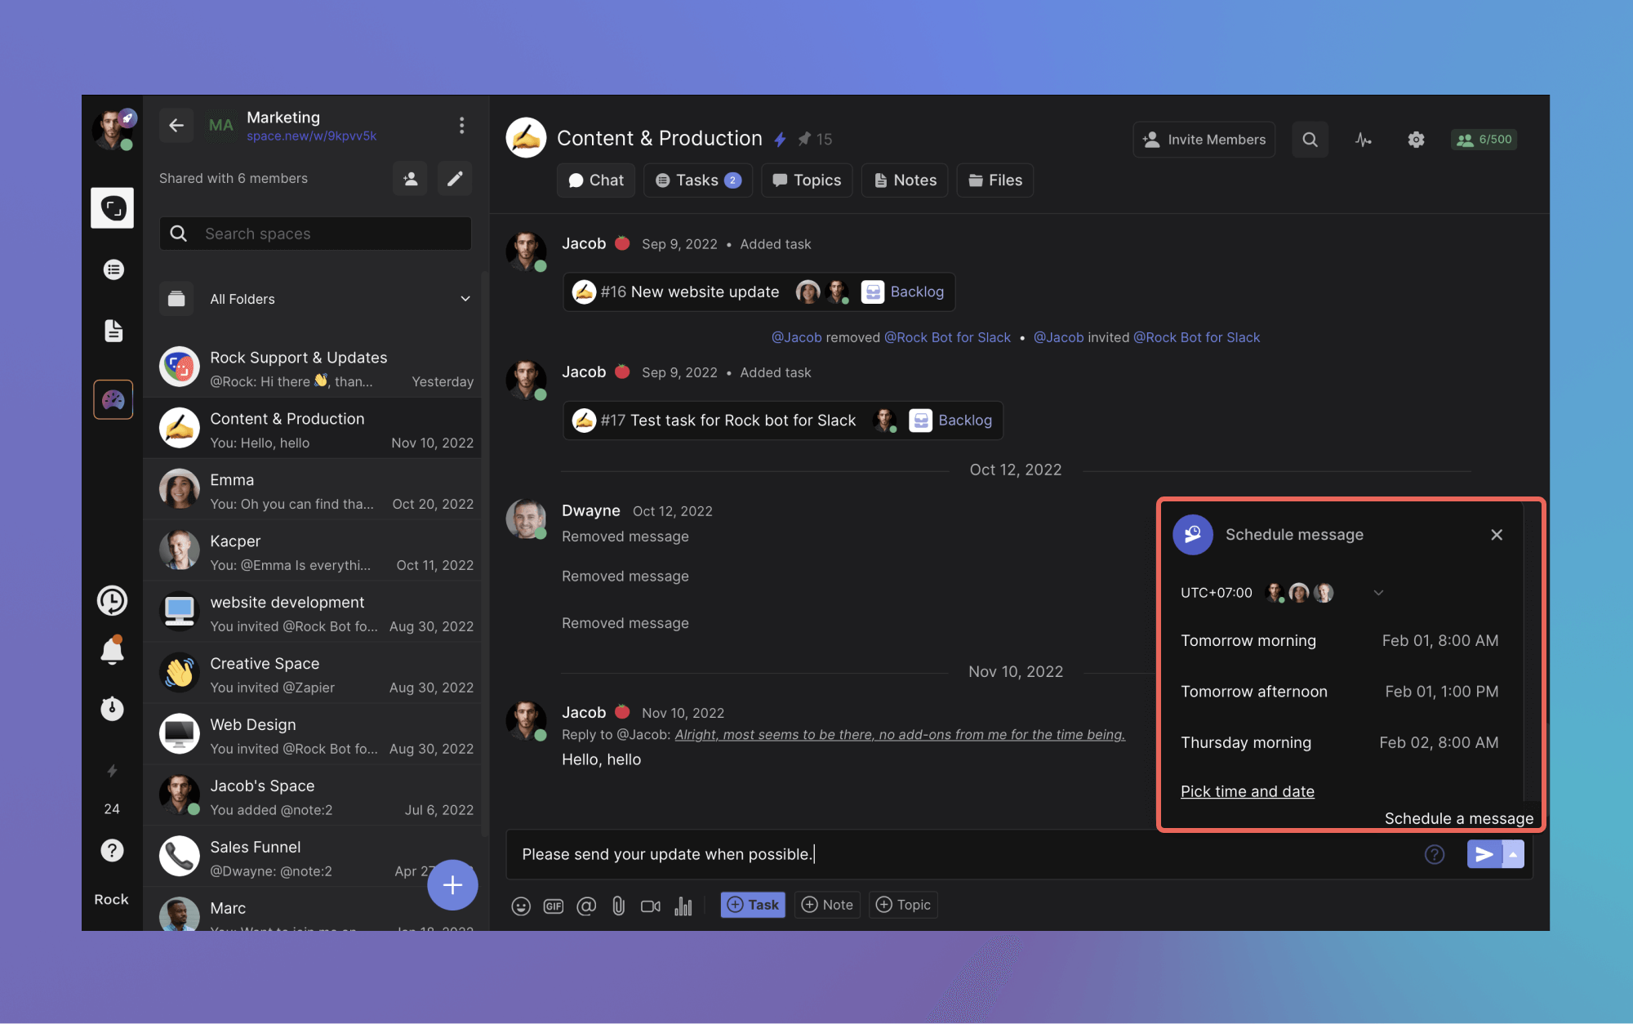
Task: Click the Pick time and date link
Action: pos(1247,791)
